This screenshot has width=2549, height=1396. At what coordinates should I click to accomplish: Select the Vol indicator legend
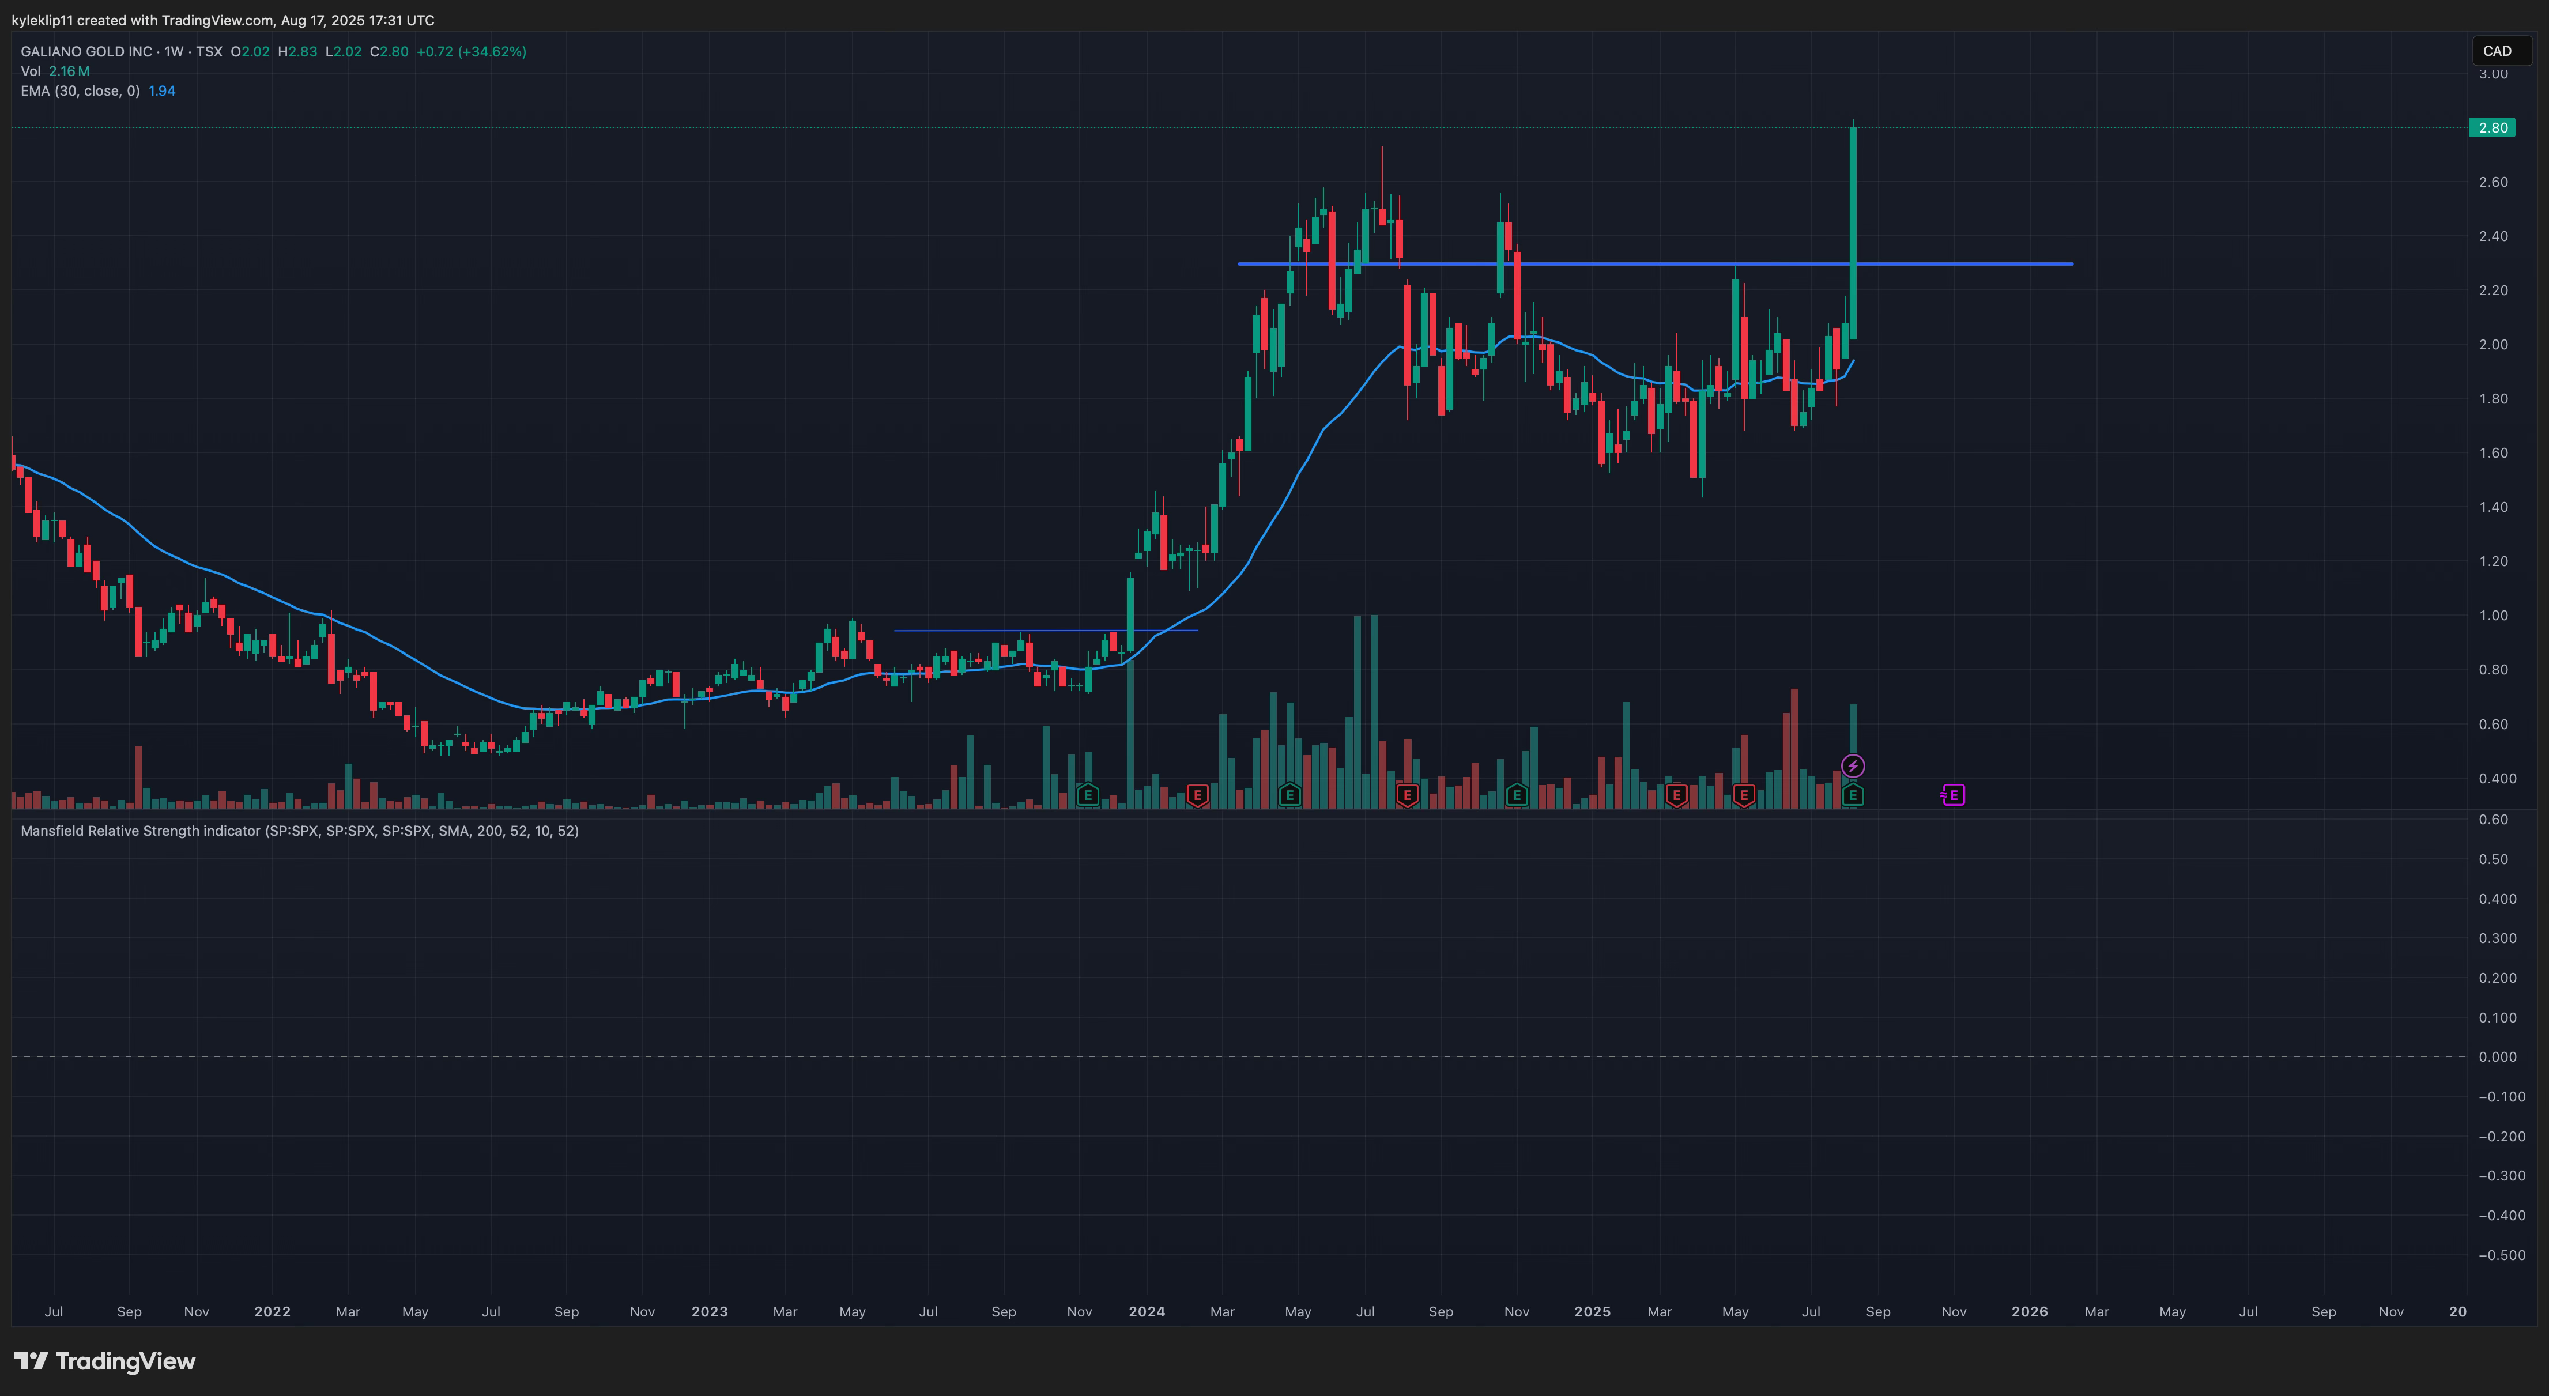(31, 71)
